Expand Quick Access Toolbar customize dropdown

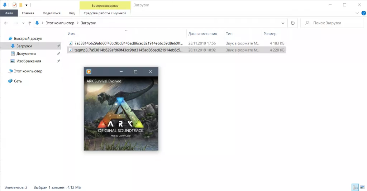[26, 5]
